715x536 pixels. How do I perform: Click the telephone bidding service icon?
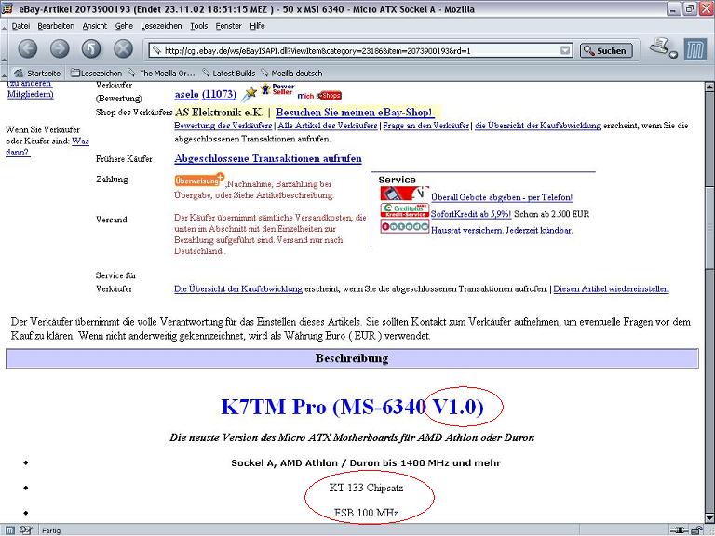(x=404, y=194)
